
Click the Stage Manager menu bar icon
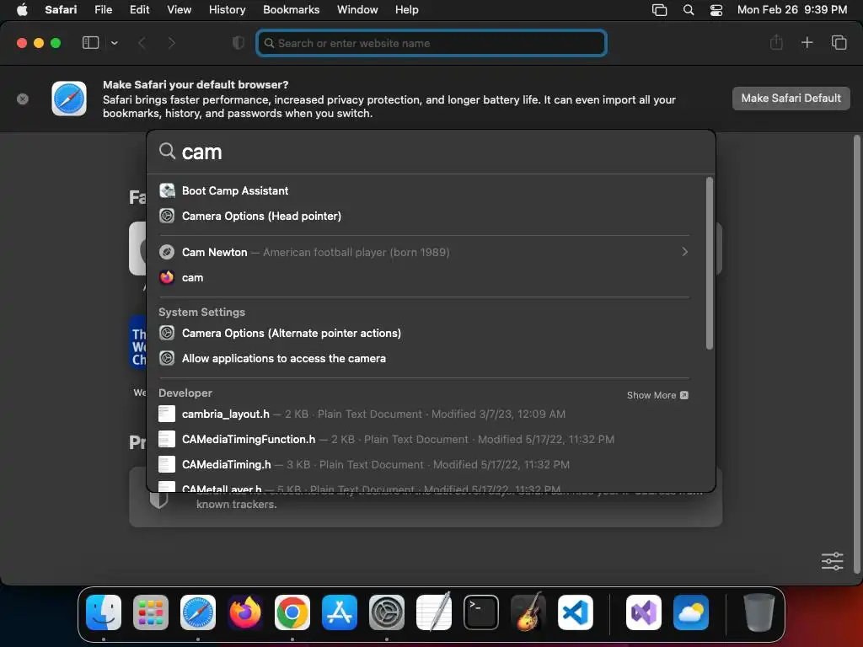659,10
